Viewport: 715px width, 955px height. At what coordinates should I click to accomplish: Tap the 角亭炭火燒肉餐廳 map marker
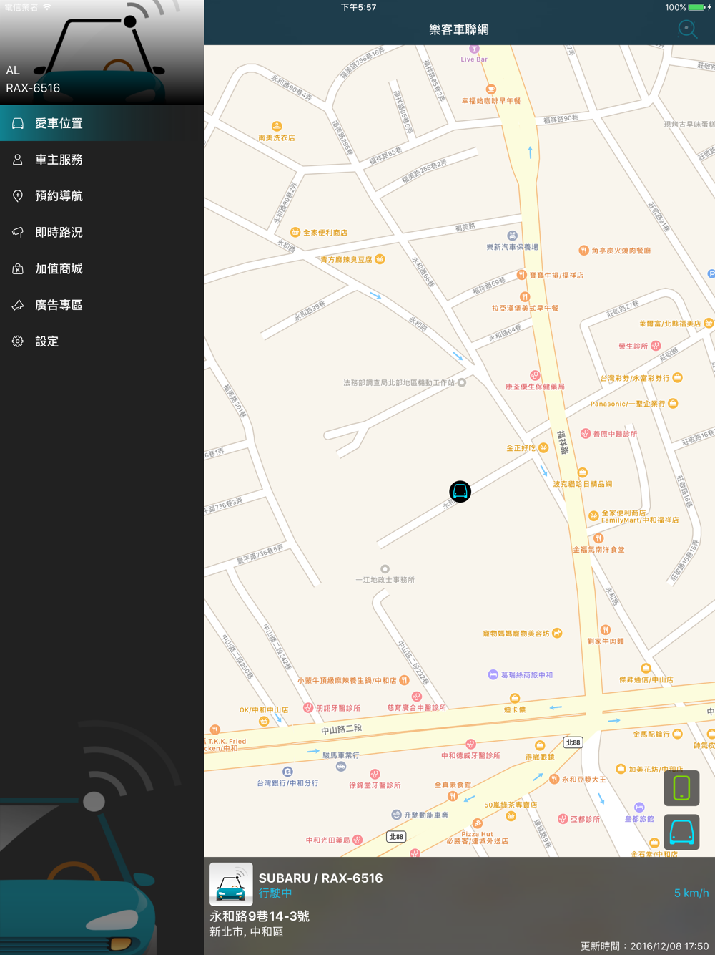pyautogui.click(x=583, y=251)
